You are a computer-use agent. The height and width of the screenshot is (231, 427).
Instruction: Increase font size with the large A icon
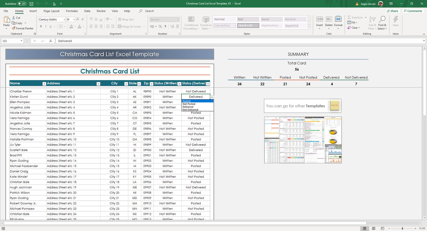coord(78,19)
